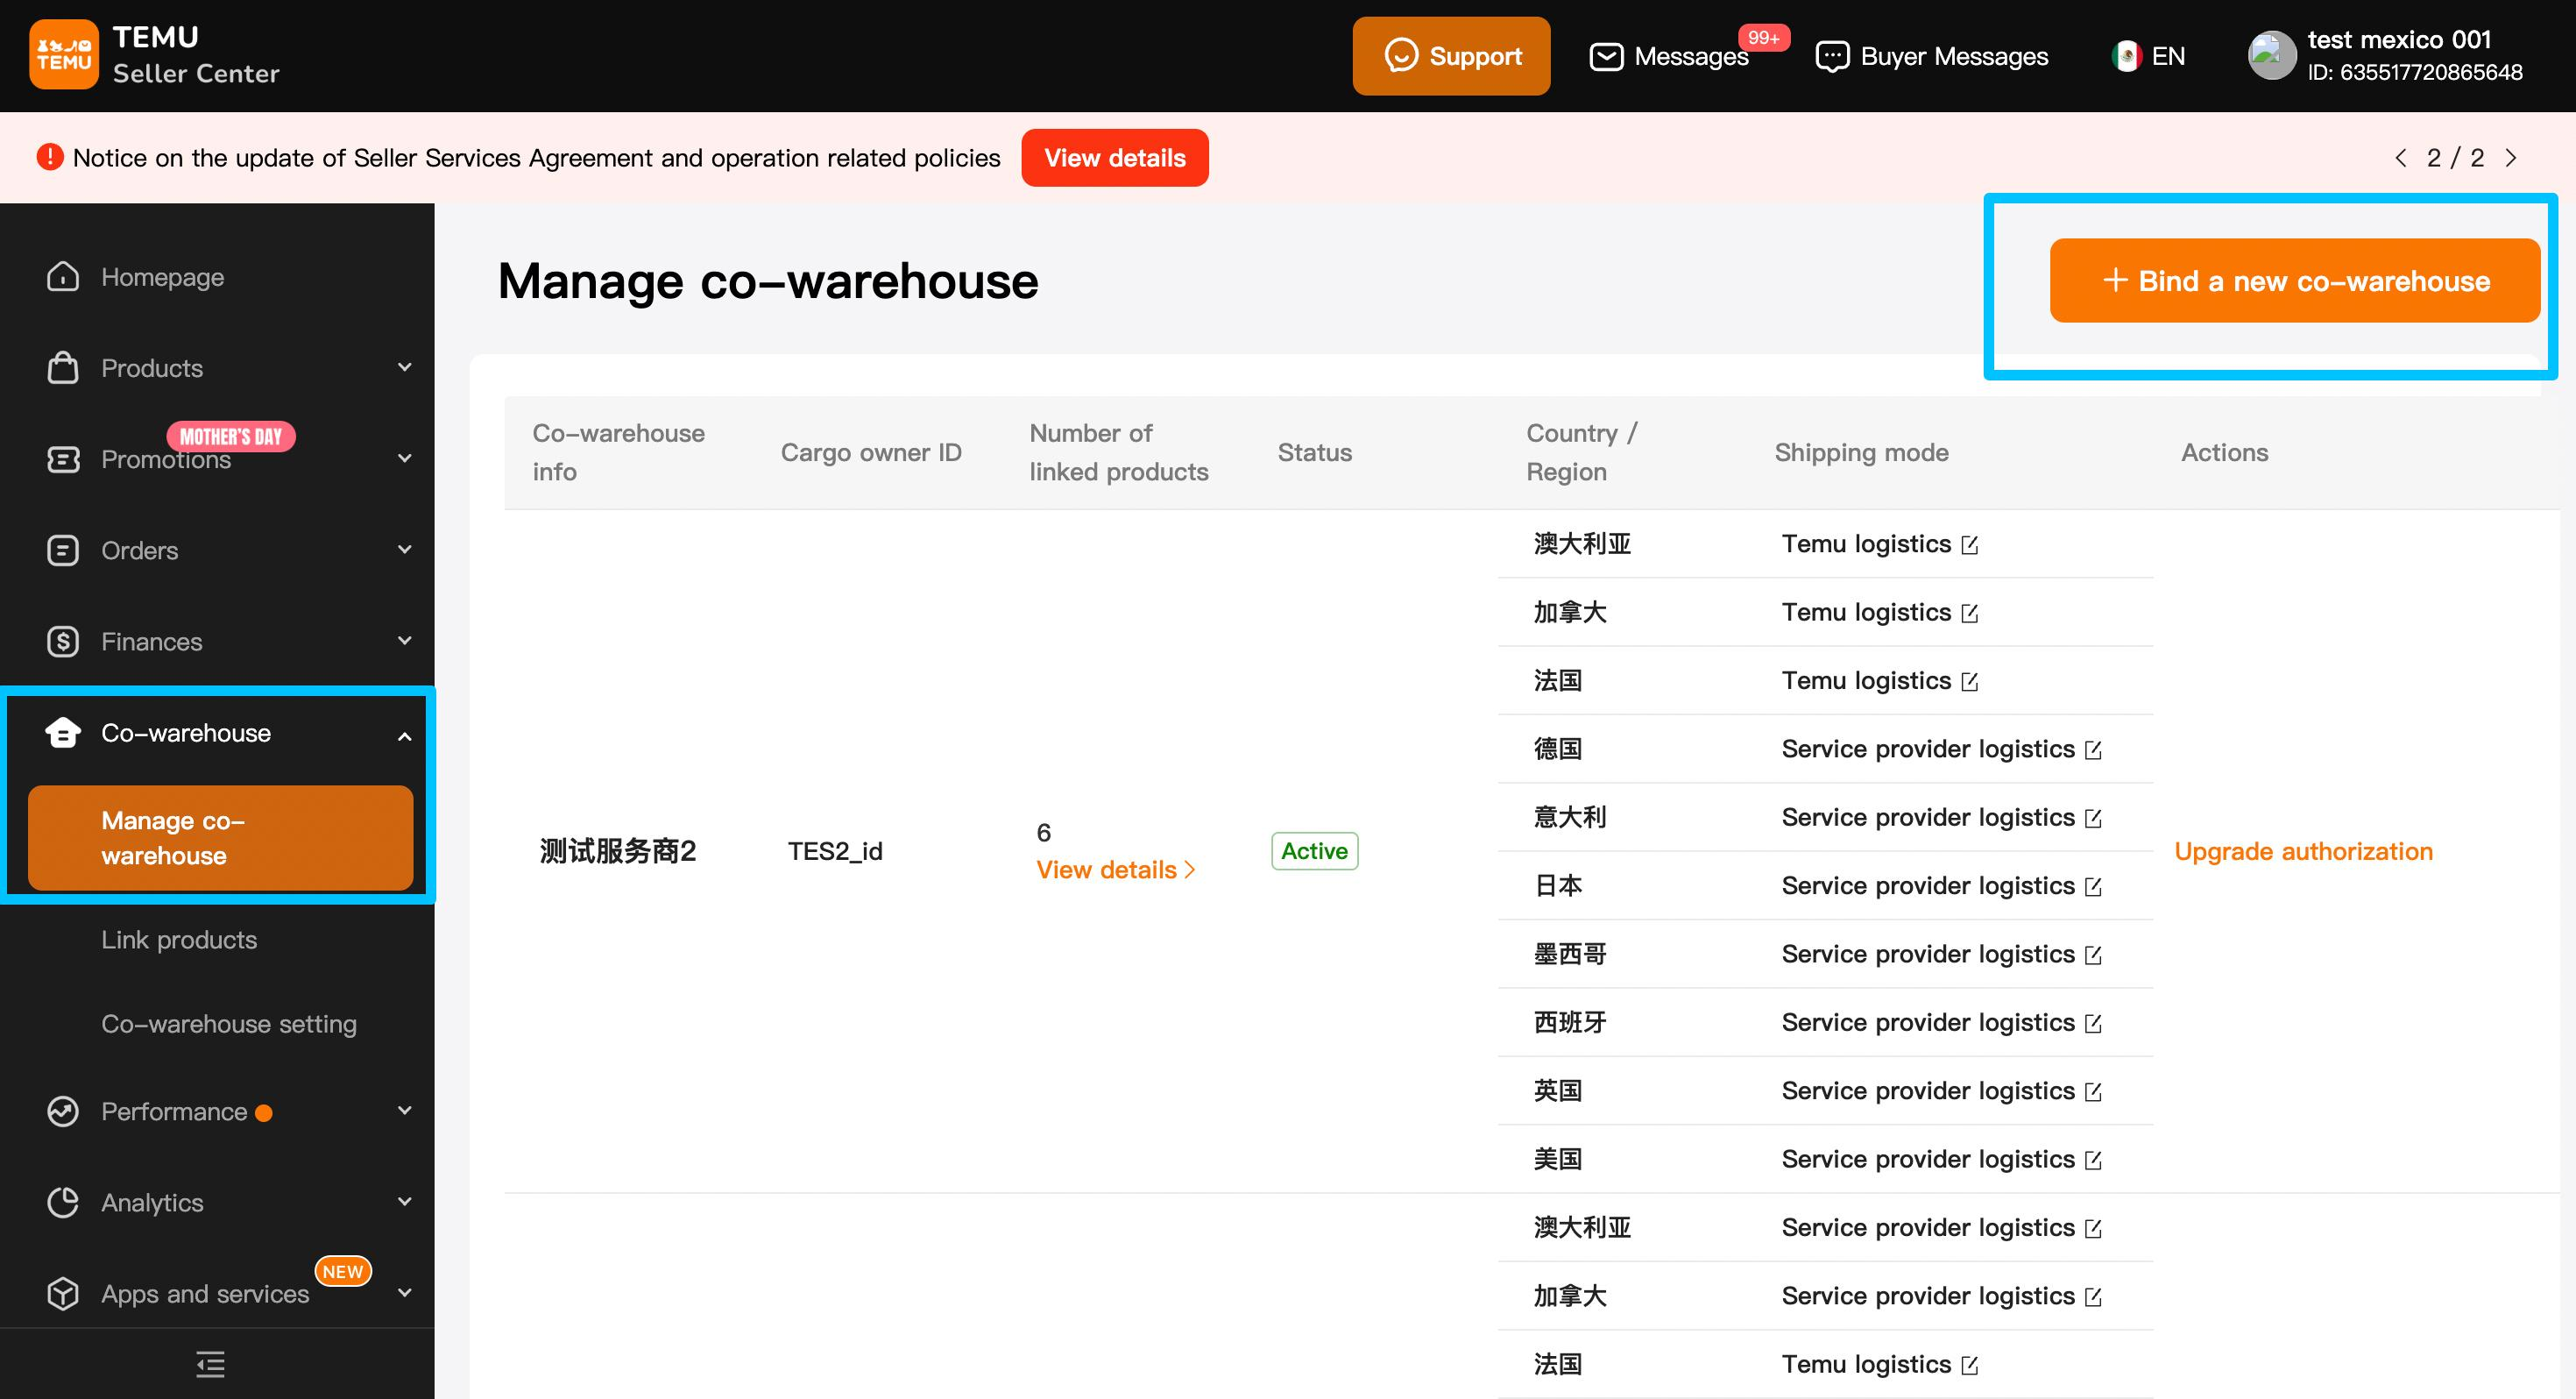Click the Homepage house icon
The width and height of the screenshot is (2576, 1399).
point(63,276)
